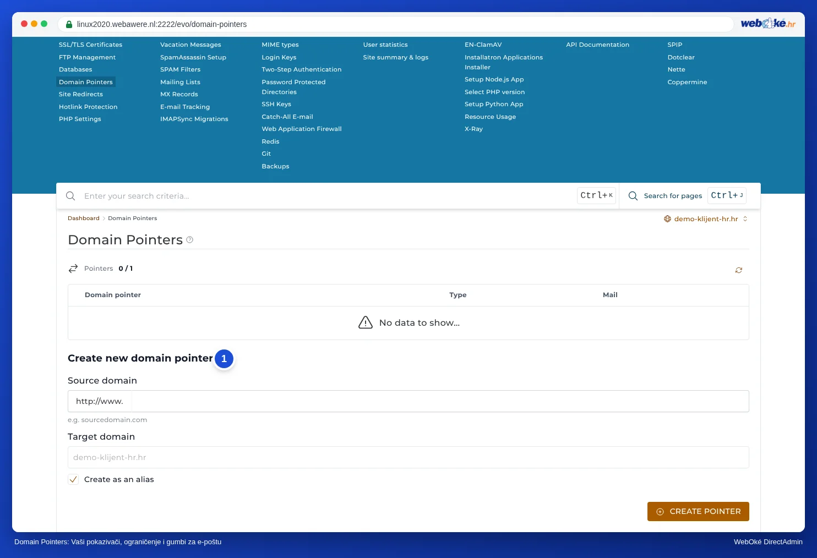Click the magnifier icon in the search bar
The image size is (817, 558).
coord(70,196)
